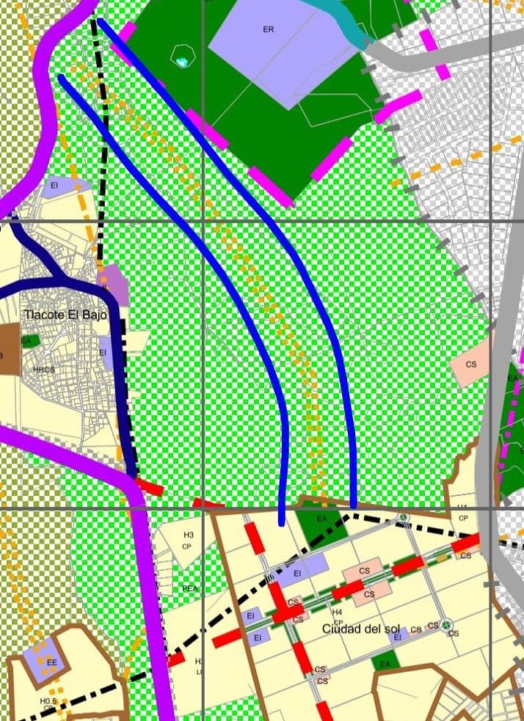Select the PEA zone label
The width and height of the screenshot is (524, 721).
(x=189, y=588)
